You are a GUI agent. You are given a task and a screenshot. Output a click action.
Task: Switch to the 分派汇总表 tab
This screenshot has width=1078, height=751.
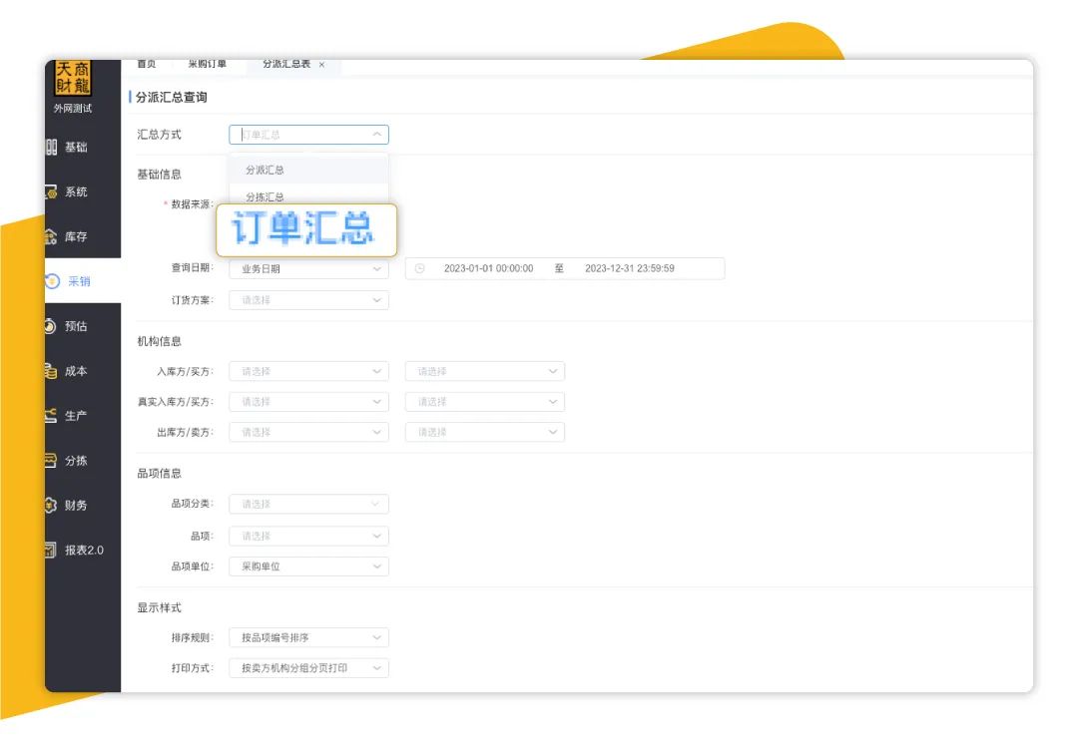coord(286,64)
